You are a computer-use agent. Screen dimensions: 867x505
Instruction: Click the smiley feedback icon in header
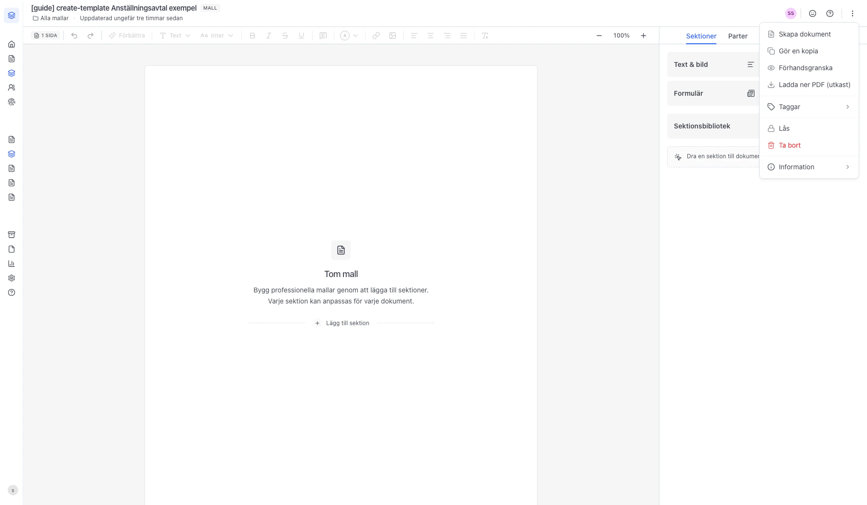coord(813,13)
